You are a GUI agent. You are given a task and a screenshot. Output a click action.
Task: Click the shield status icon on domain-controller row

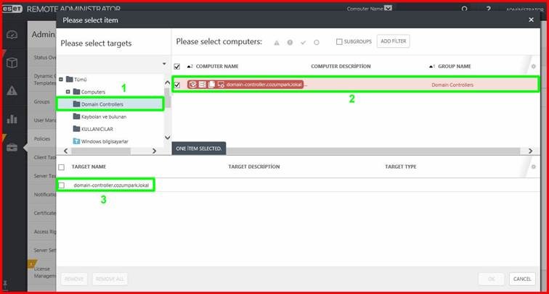(192, 85)
